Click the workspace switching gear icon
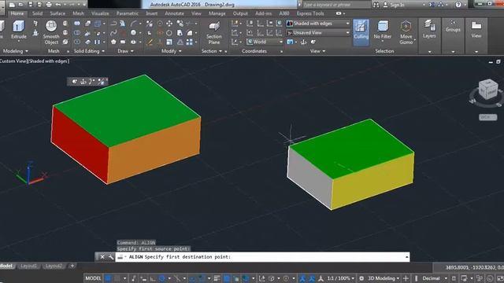Screen dimensions: 504x283 coord(361,278)
